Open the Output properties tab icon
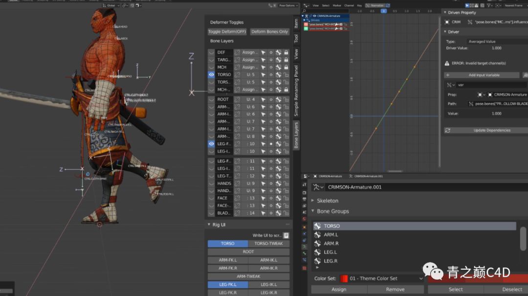The height and width of the screenshot is (296, 528). tap(305, 199)
